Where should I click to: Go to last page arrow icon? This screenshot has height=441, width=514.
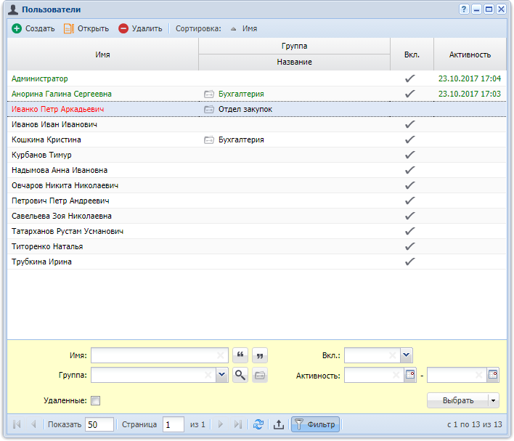click(238, 424)
